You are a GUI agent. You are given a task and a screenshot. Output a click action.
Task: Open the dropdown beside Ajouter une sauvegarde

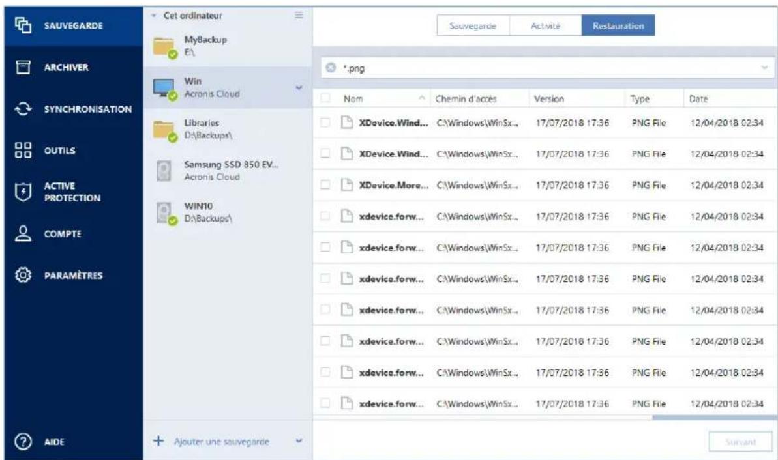(299, 440)
